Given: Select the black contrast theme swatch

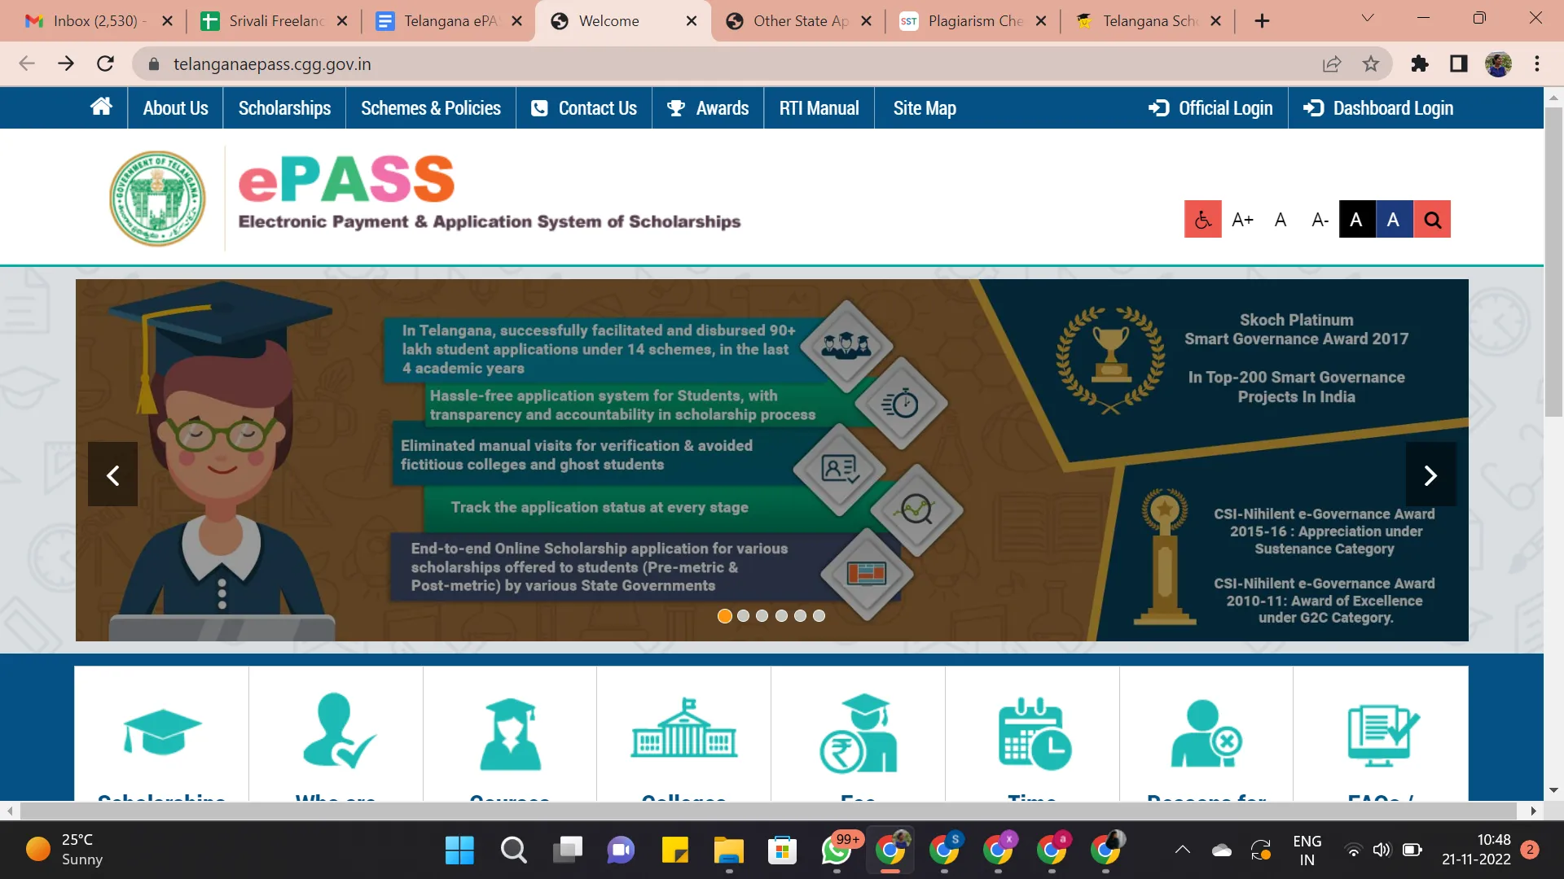Looking at the screenshot, I should (1356, 219).
